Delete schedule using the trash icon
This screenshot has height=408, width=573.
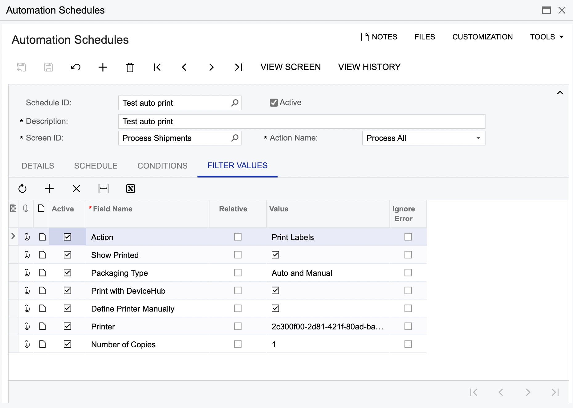coord(130,67)
